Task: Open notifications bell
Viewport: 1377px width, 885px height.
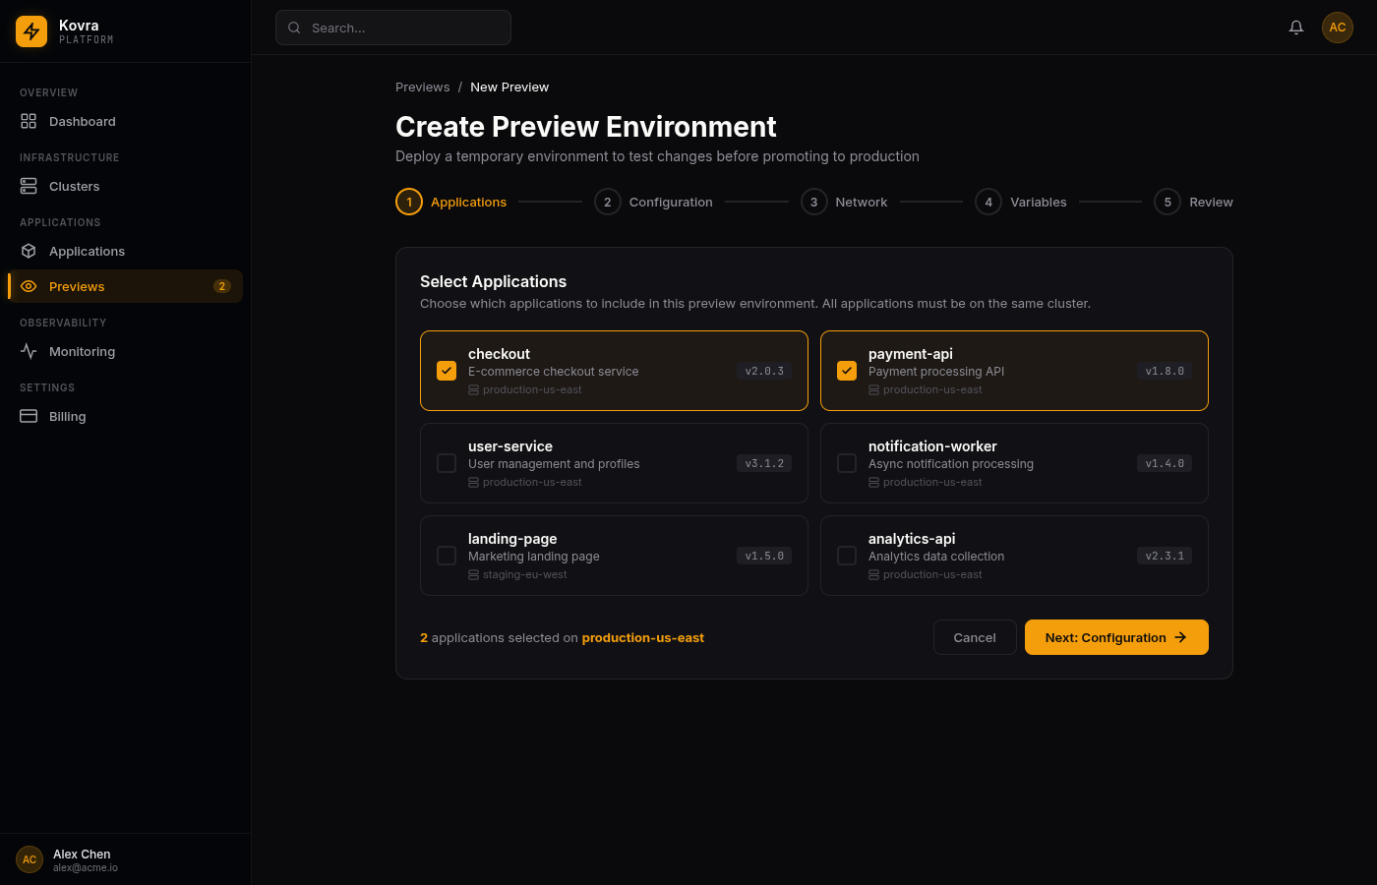Action: pos(1296,28)
